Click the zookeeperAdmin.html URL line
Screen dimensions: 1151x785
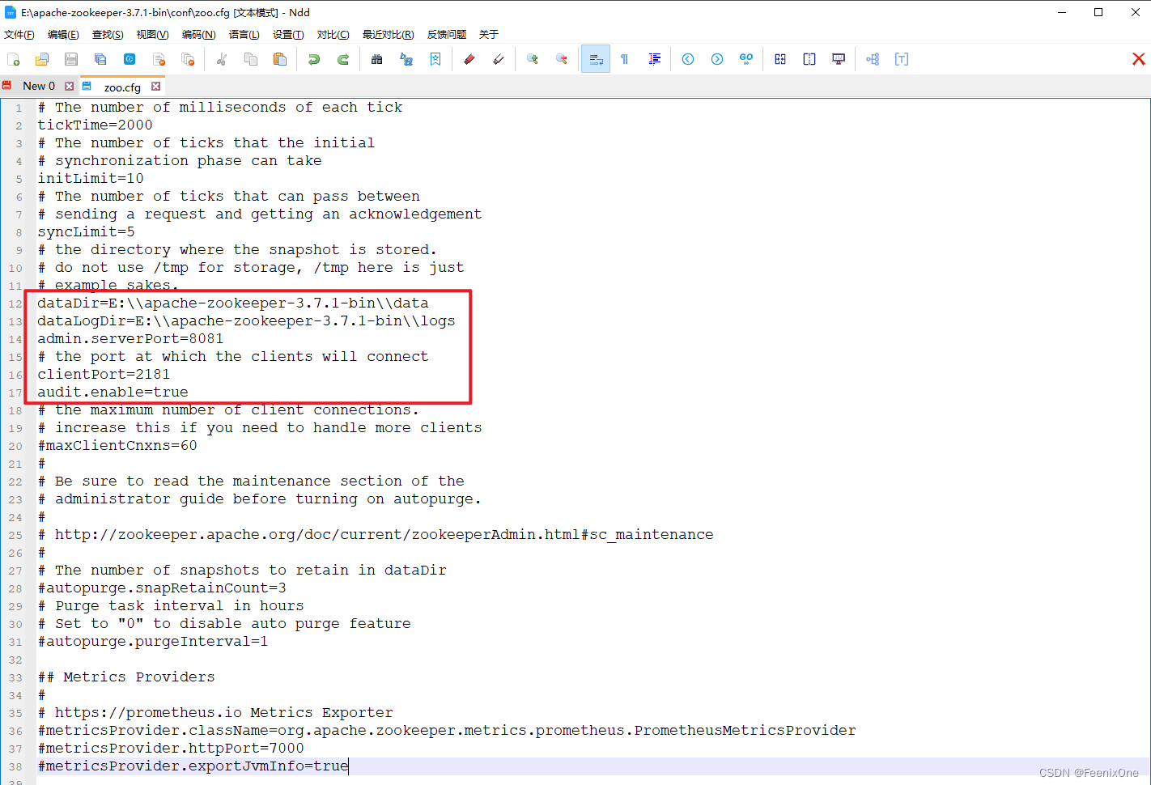click(376, 534)
